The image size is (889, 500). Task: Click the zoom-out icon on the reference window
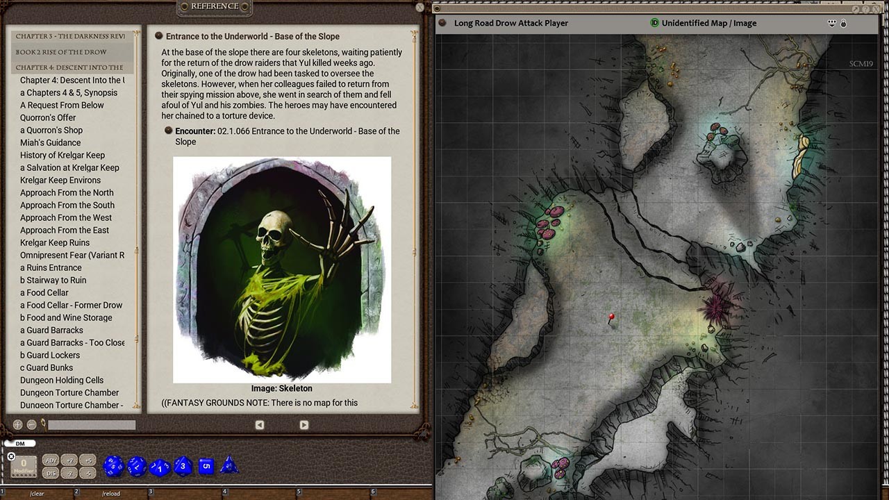coord(31,424)
